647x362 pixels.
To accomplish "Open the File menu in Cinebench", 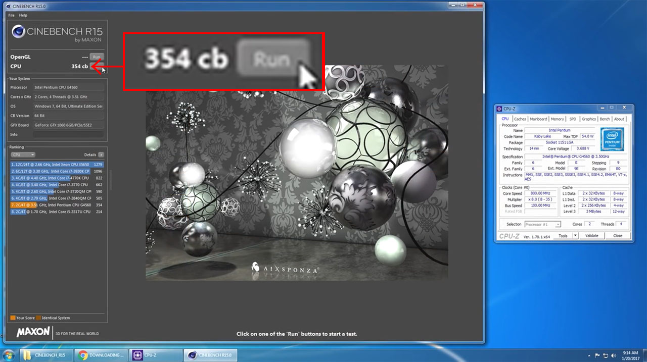I will pos(12,15).
